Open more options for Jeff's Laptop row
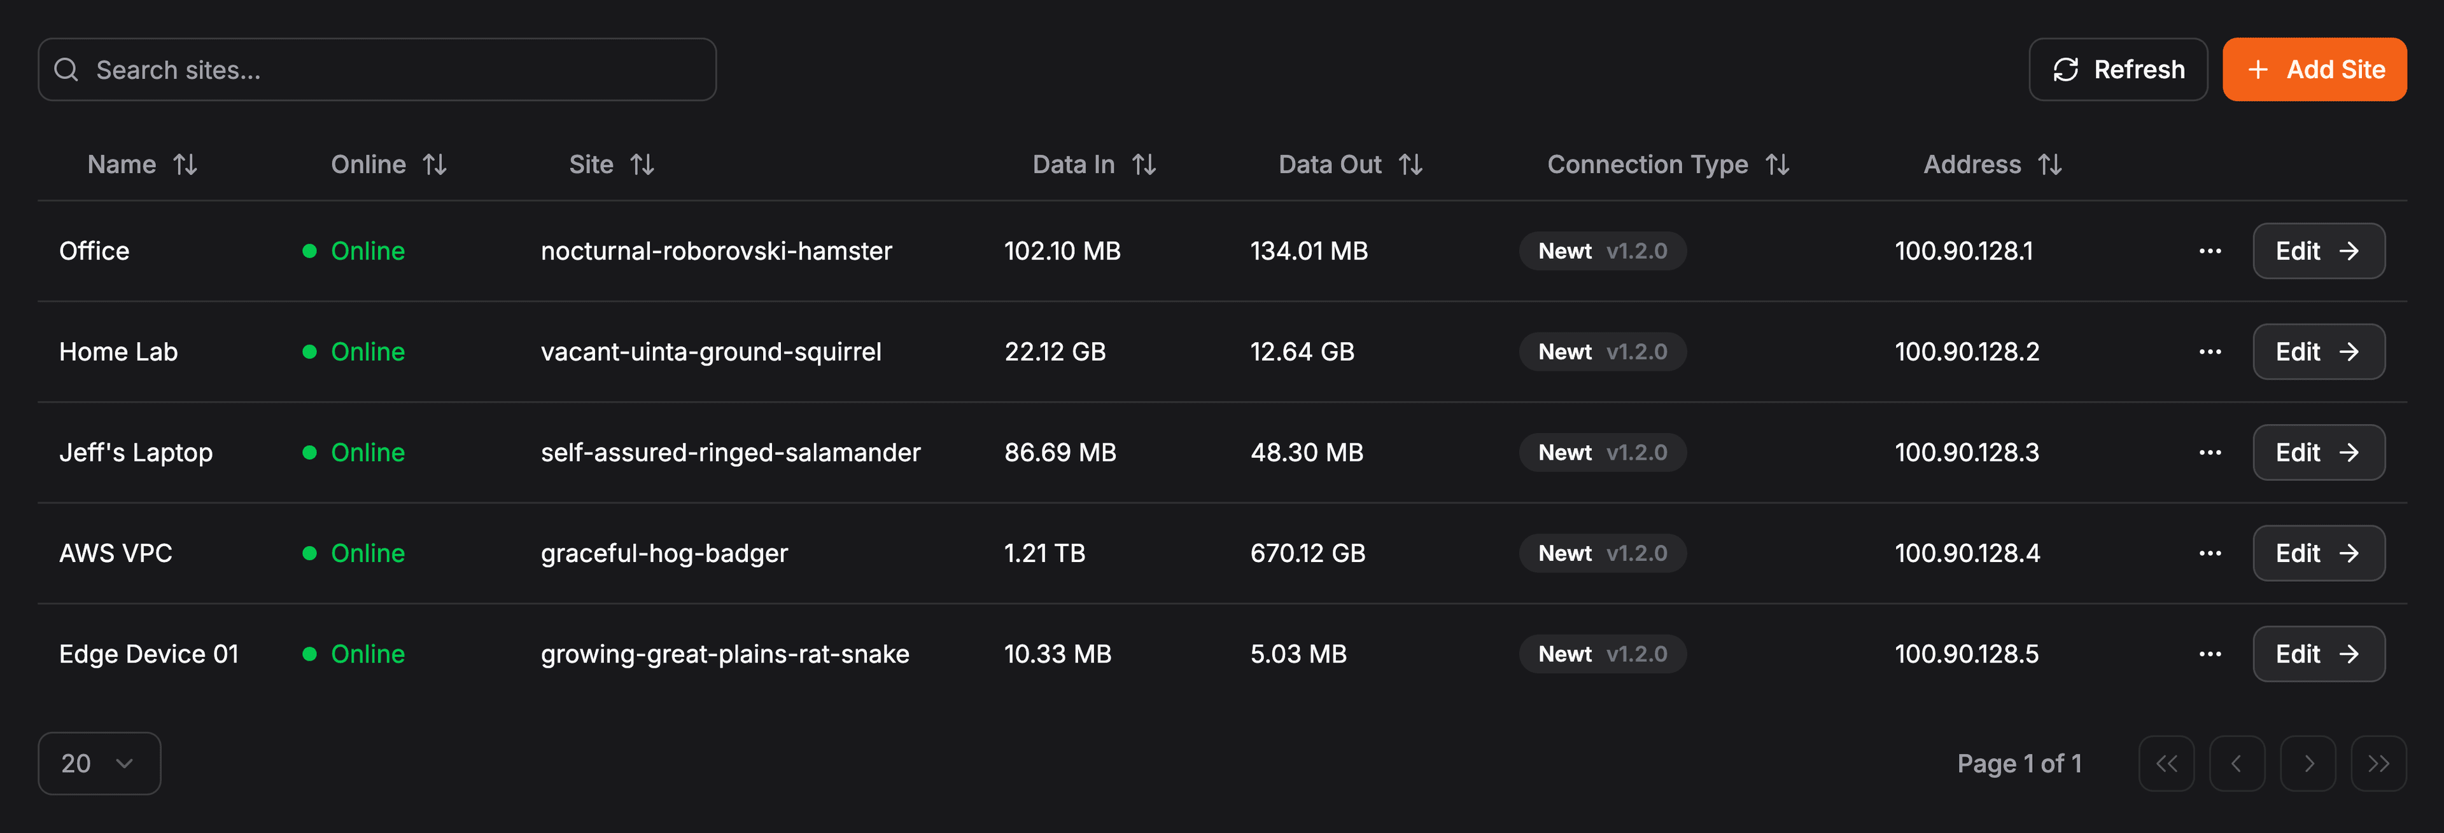This screenshot has width=2444, height=833. pos(2210,453)
